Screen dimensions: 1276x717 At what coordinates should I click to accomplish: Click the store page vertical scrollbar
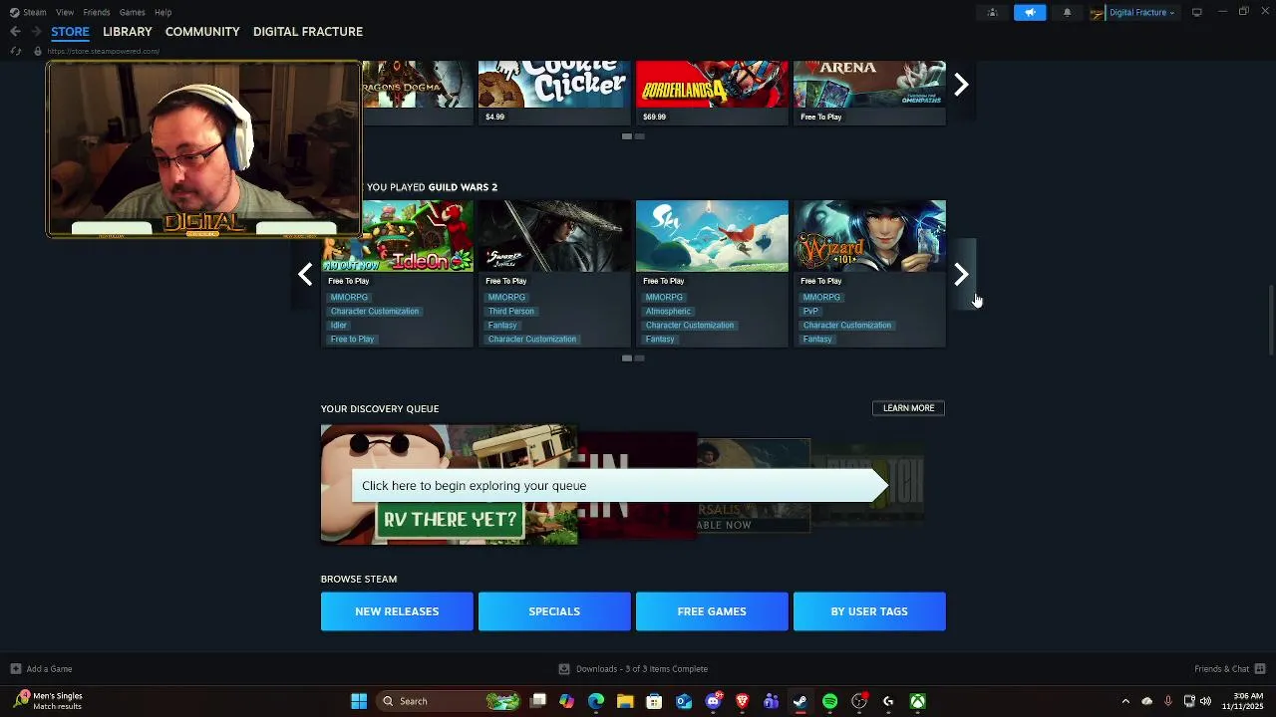(x=1270, y=319)
